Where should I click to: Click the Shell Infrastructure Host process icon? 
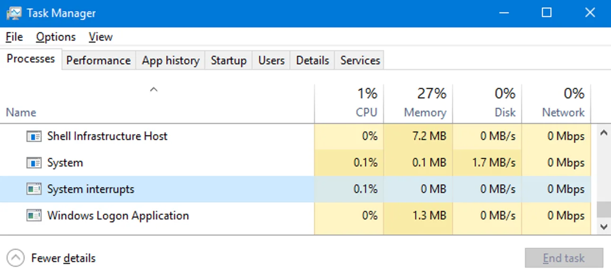(34, 137)
